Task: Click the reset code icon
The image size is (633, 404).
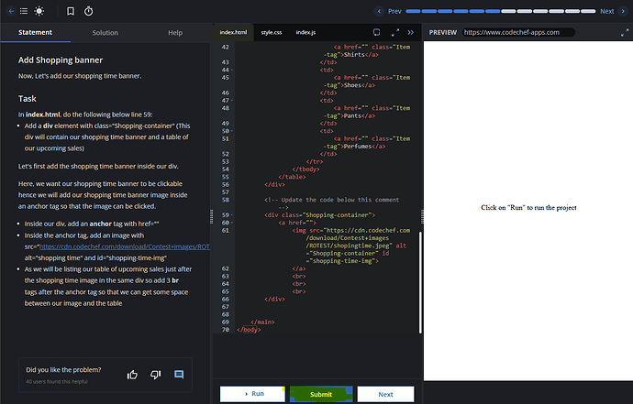Action: click(377, 32)
